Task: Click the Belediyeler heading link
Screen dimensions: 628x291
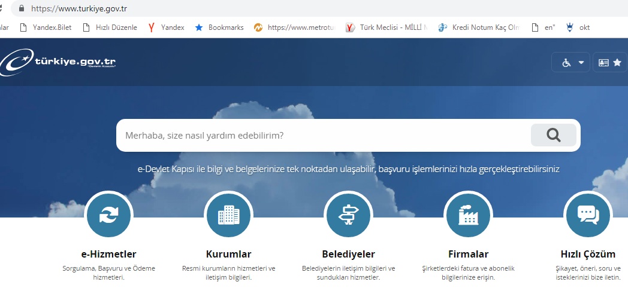Action: coord(348,254)
